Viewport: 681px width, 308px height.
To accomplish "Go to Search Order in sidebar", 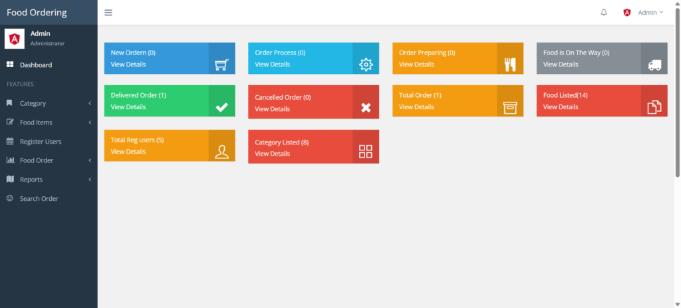I will click(39, 199).
